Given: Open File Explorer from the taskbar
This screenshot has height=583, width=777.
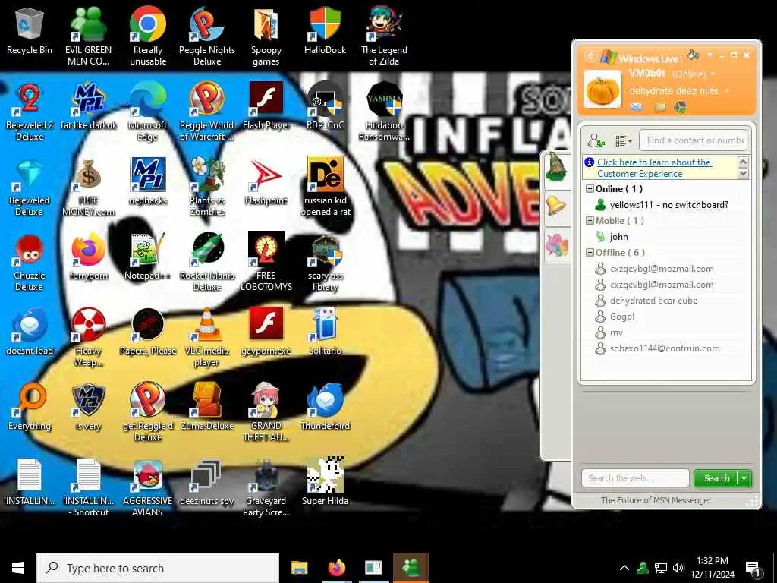Looking at the screenshot, I should coord(299,568).
